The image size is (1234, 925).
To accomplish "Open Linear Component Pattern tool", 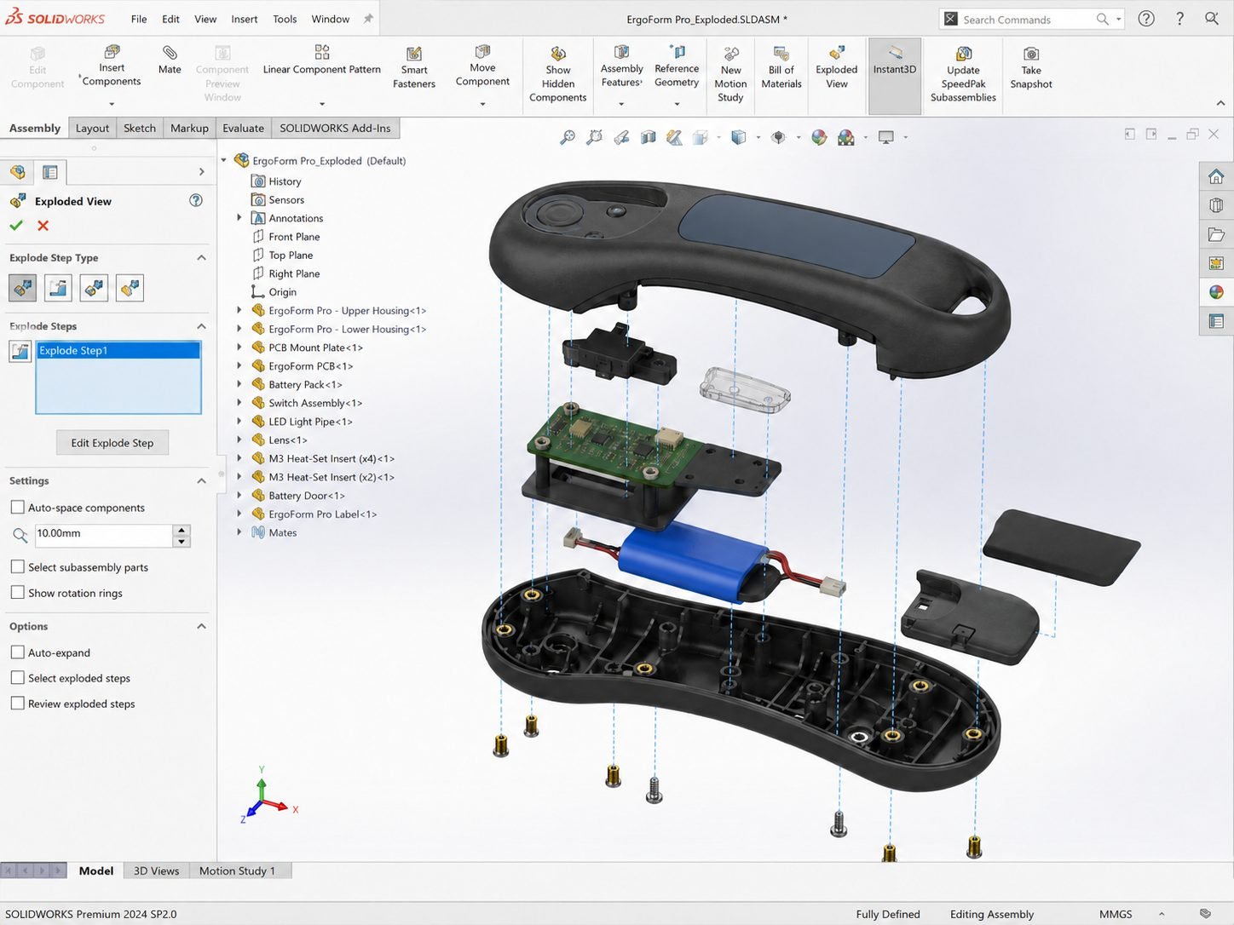I will pyautogui.click(x=322, y=60).
